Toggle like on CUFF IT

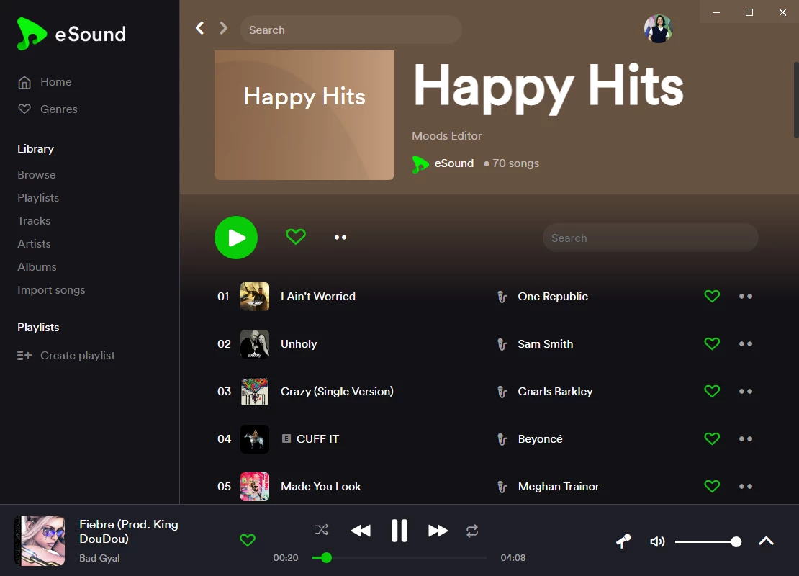[712, 438]
